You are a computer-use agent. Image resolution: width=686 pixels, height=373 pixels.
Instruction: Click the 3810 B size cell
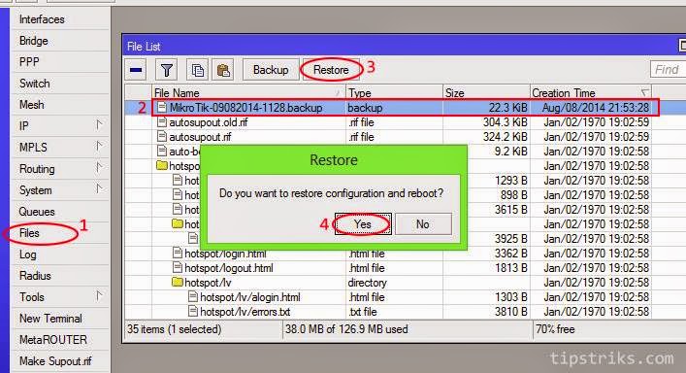coord(511,312)
